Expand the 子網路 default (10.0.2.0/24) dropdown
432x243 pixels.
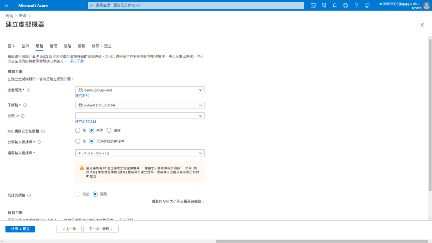click(x=140, y=105)
